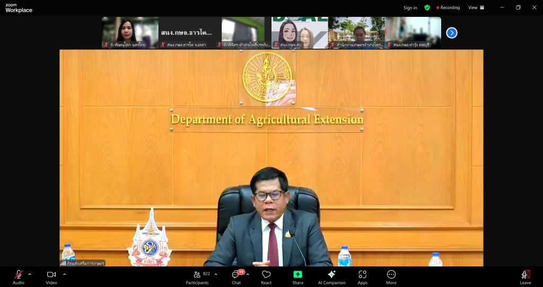The height and width of the screenshot is (287, 543).
Task: Open video options caret beside Video
Action: point(64,274)
